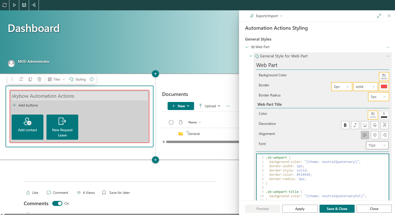Click the save disk icon in top toolbar
Image resolution: width=395 pixels, height=215 pixels.
[x=24, y=5]
